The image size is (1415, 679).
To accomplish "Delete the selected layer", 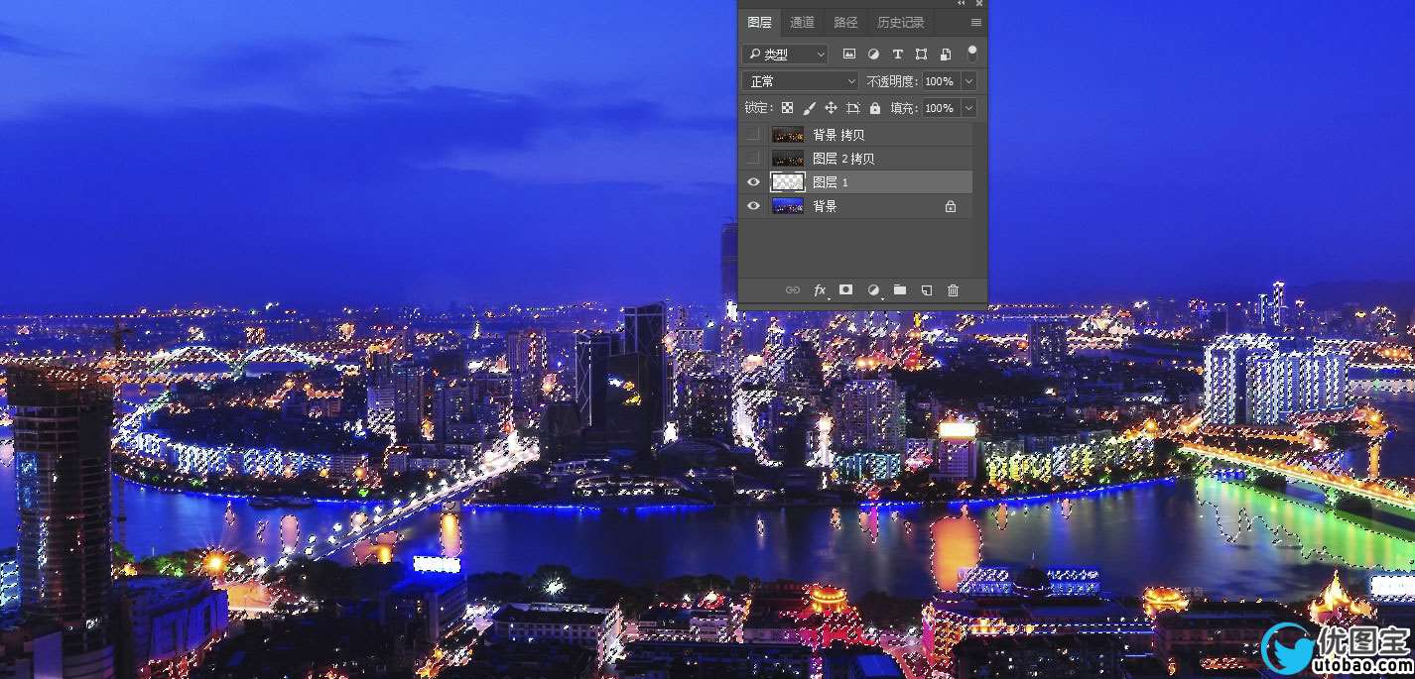I will pos(954,289).
